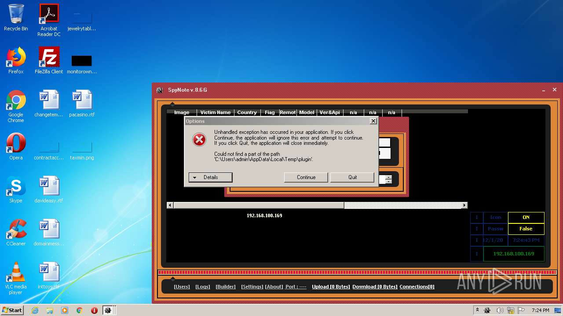
Task: Open [About] in SpyNote
Action: 274,287
